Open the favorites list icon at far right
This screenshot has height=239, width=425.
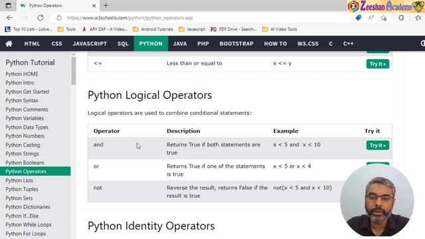pos(418,18)
